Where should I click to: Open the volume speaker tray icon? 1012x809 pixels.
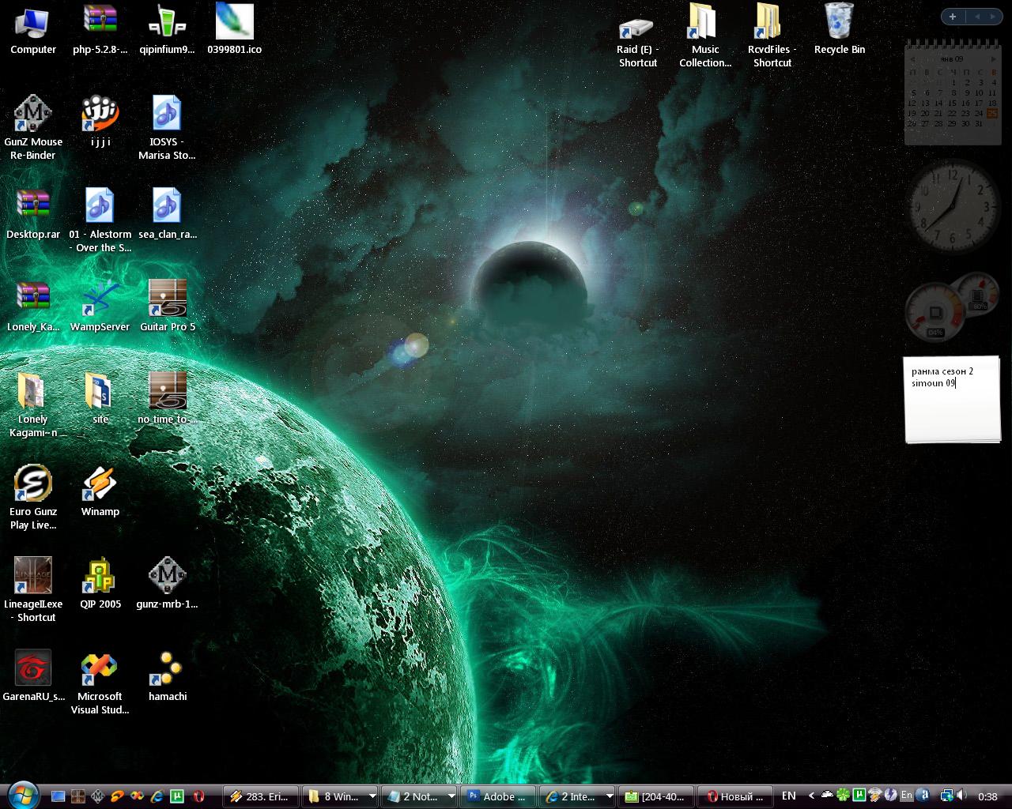[961, 796]
